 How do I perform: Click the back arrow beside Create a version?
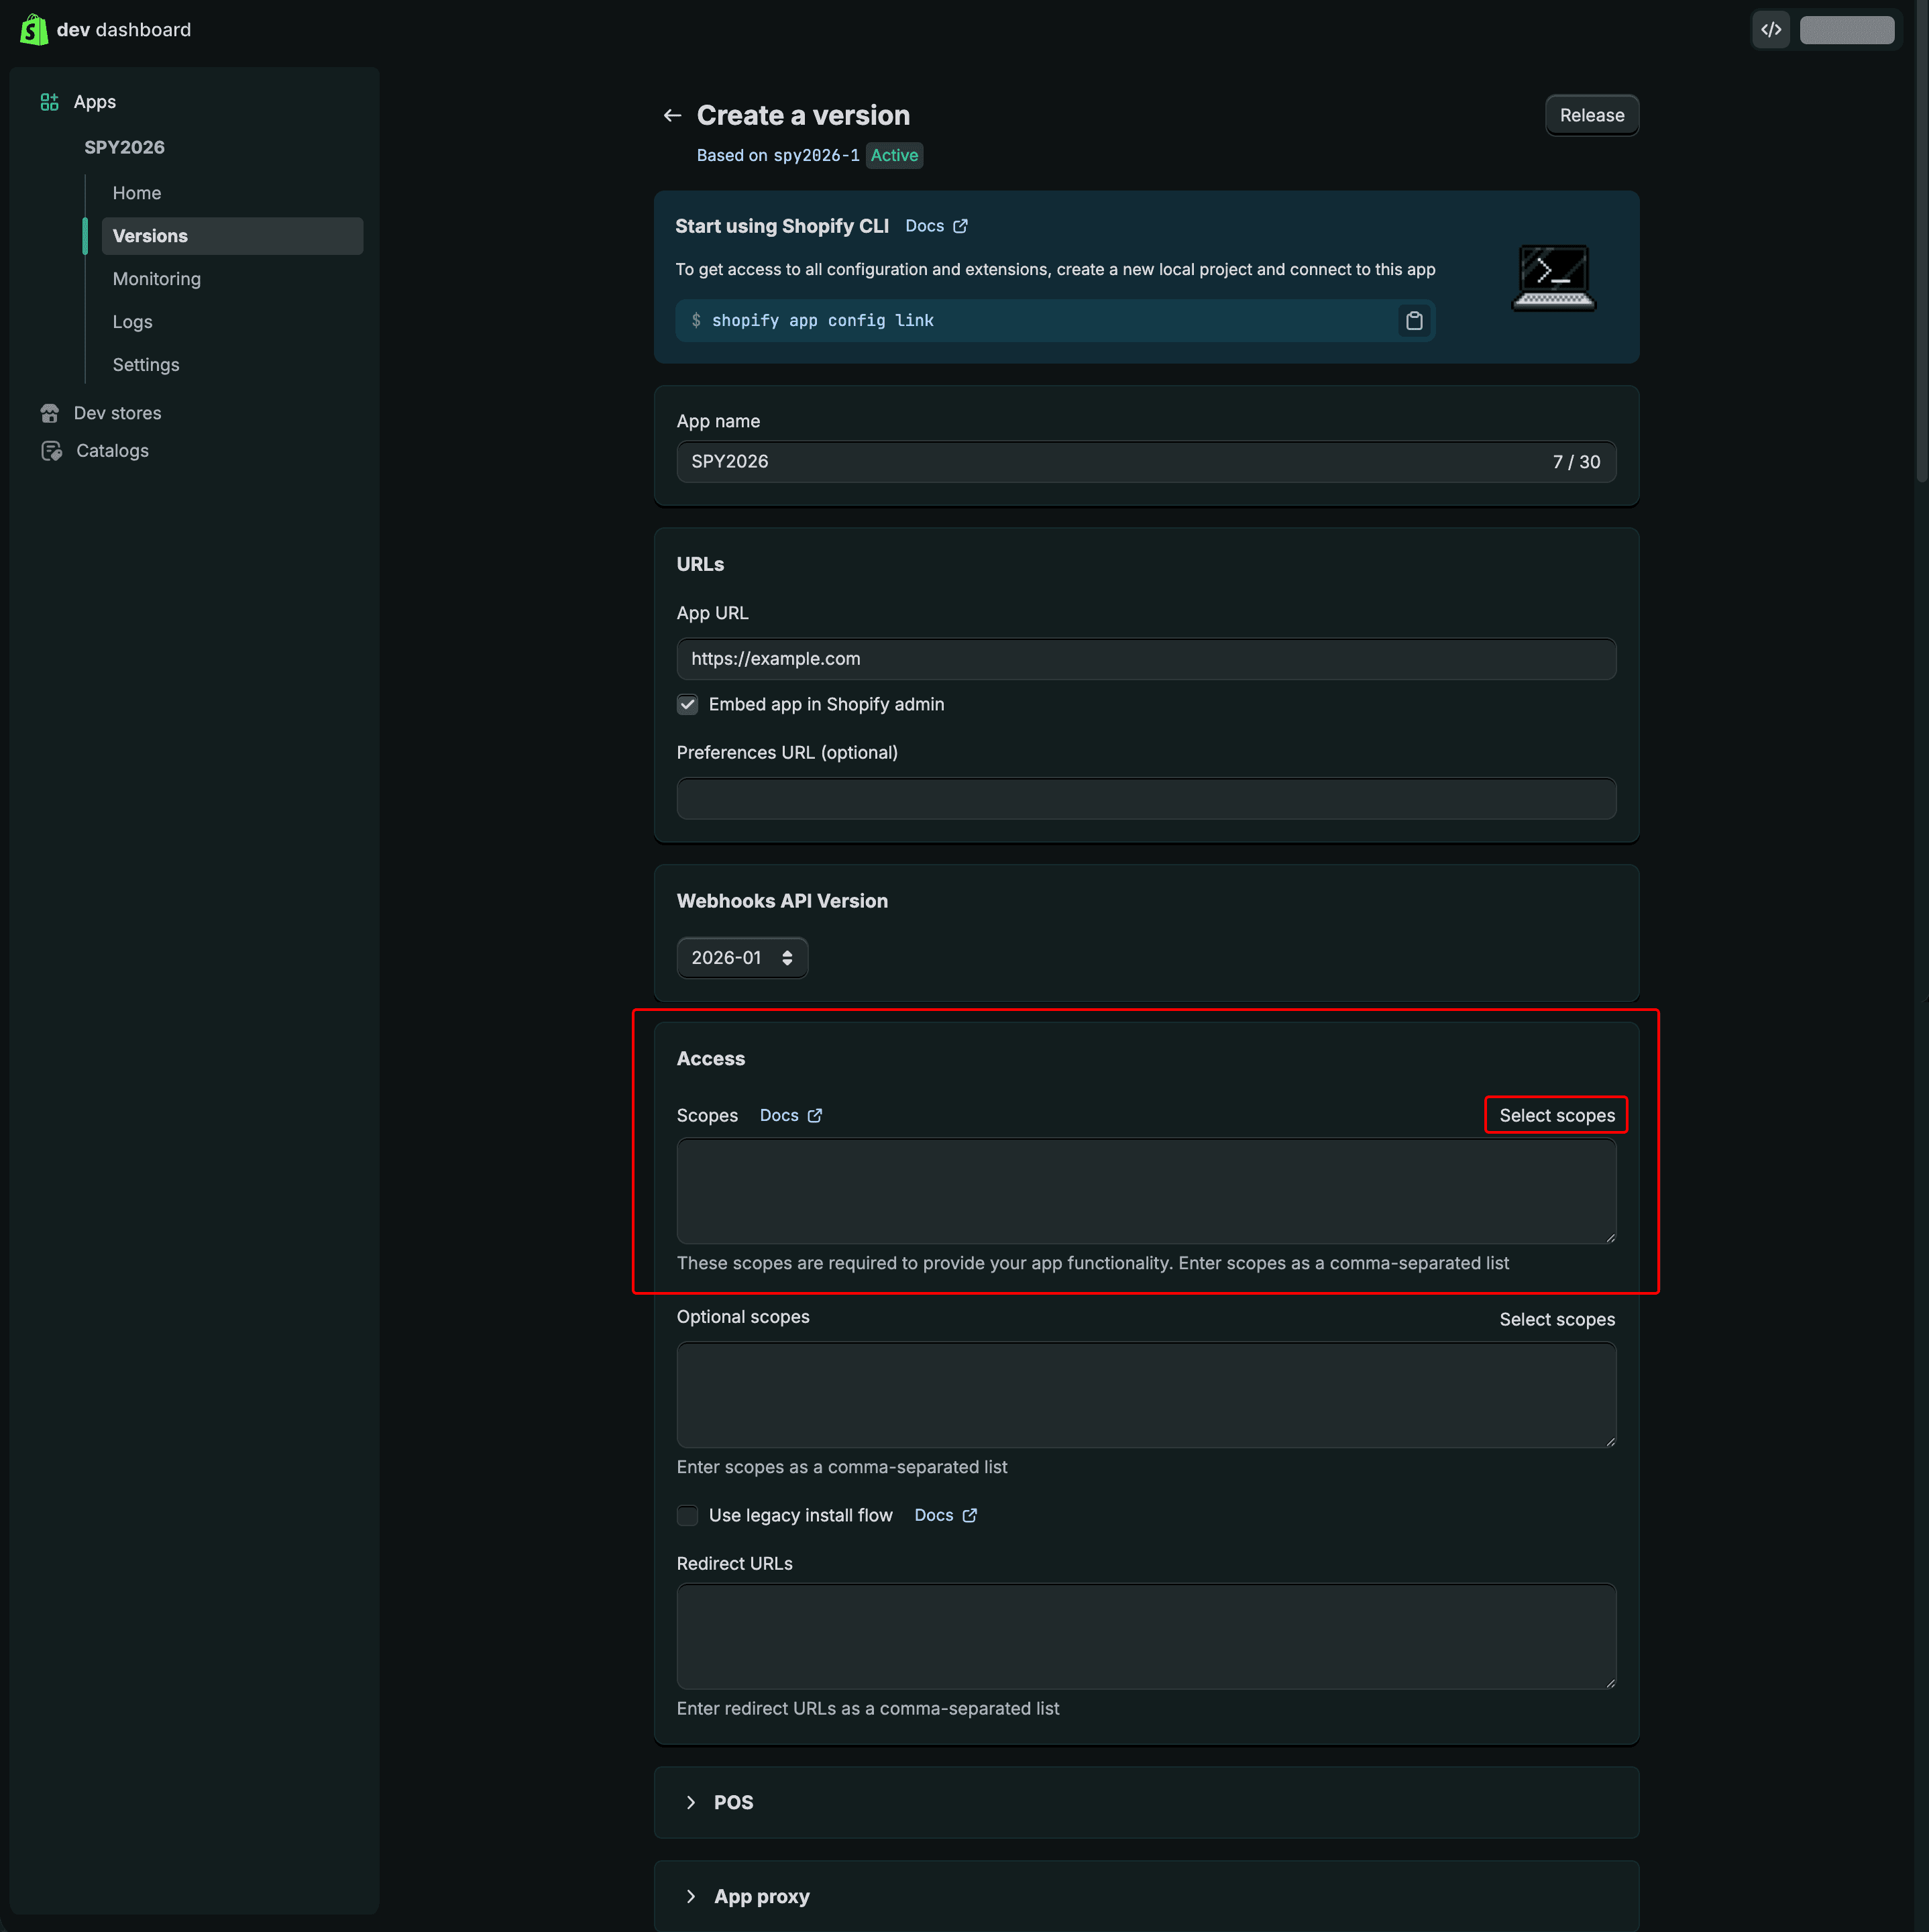pos(672,116)
